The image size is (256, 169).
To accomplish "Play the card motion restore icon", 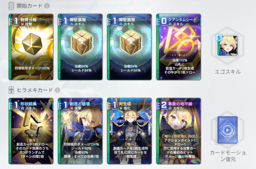I will coord(228,130).
